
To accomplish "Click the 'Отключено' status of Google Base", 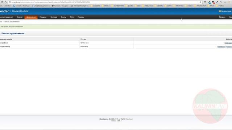I will click(x=84, y=43).
